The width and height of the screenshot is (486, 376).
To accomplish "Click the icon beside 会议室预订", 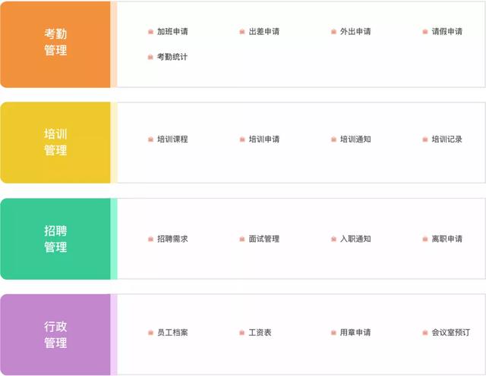I will [425, 333].
